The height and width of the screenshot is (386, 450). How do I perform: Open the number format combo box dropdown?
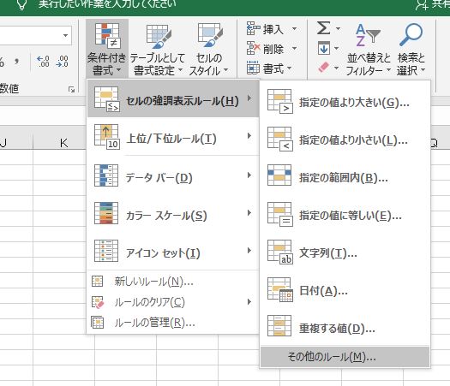pyautogui.click(x=66, y=36)
